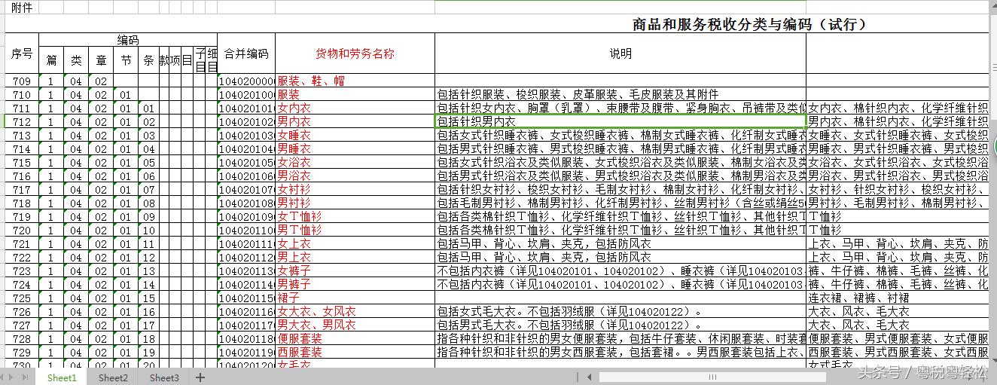Select the 包括女式毛大衣 description cell
The width and height of the screenshot is (997, 385).
[620, 311]
